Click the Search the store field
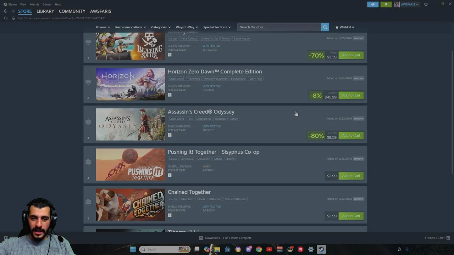The height and width of the screenshot is (255, 454). [279, 27]
